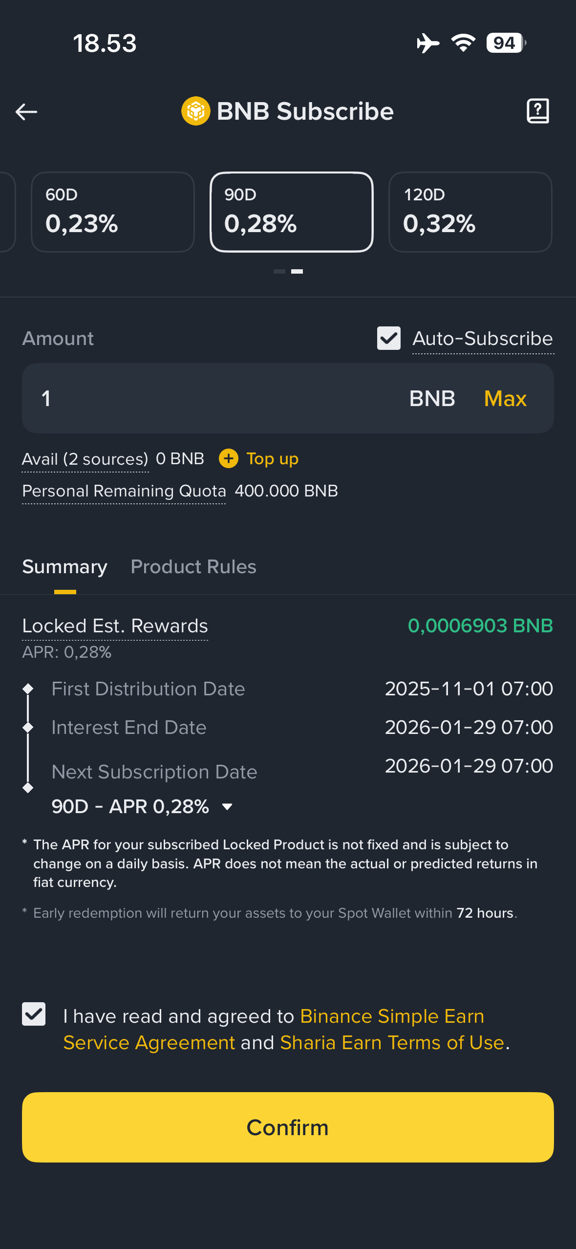The image size is (576, 1249).
Task: Switch to the Product Rules tab
Action: [x=193, y=567]
